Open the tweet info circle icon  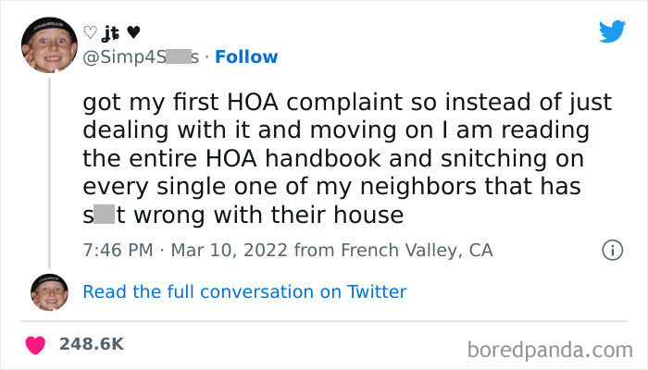pyautogui.click(x=611, y=250)
